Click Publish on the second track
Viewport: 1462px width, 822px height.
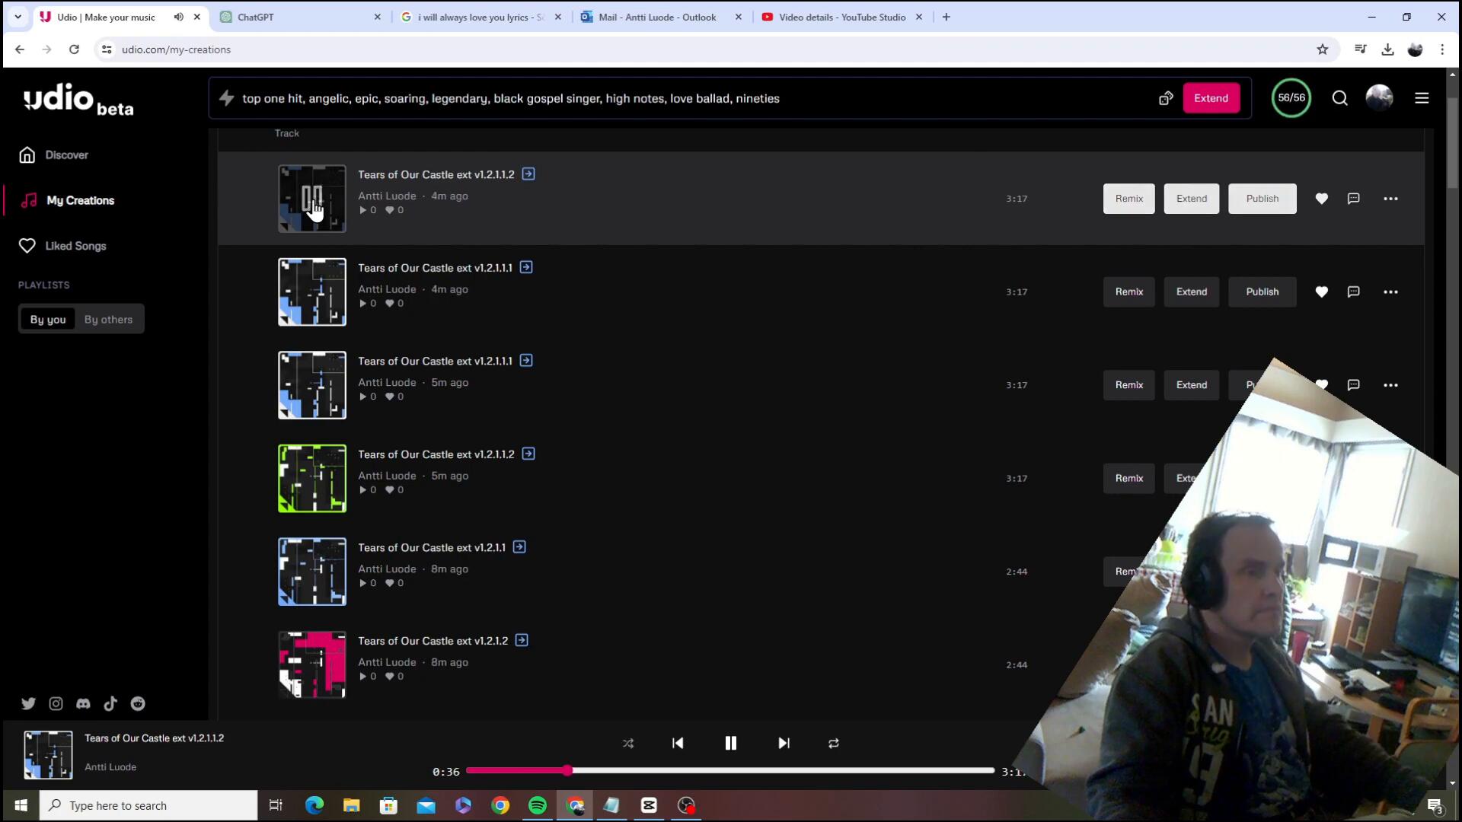point(1262,292)
